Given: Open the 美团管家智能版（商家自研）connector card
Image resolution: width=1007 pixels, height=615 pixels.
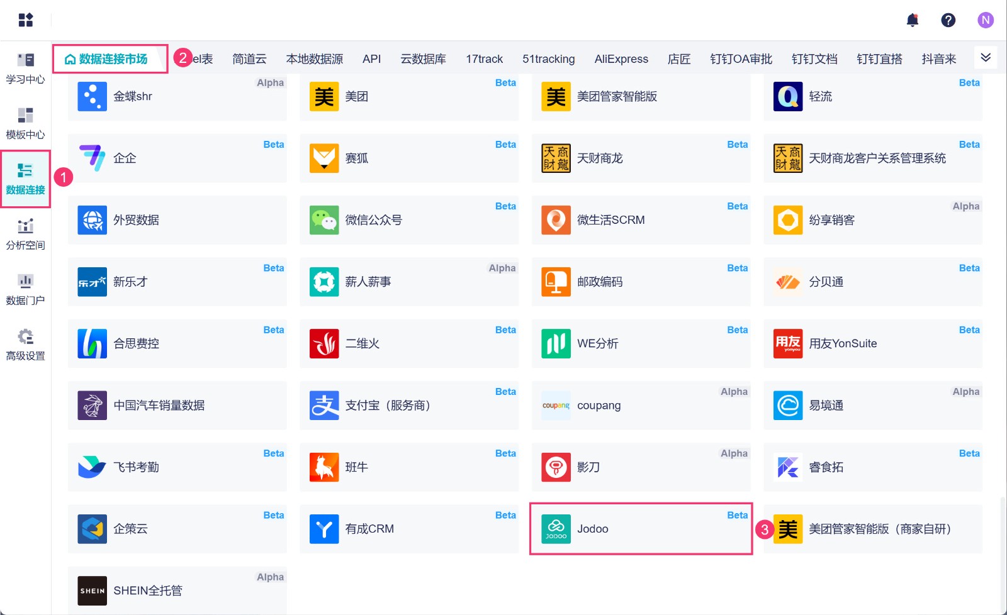Looking at the screenshot, I should [x=873, y=529].
